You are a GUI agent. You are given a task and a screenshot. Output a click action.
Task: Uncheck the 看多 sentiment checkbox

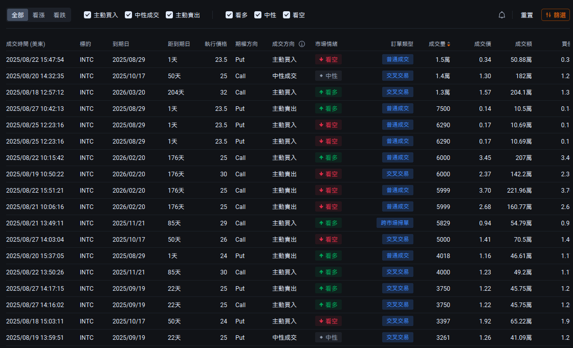[229, 15]
